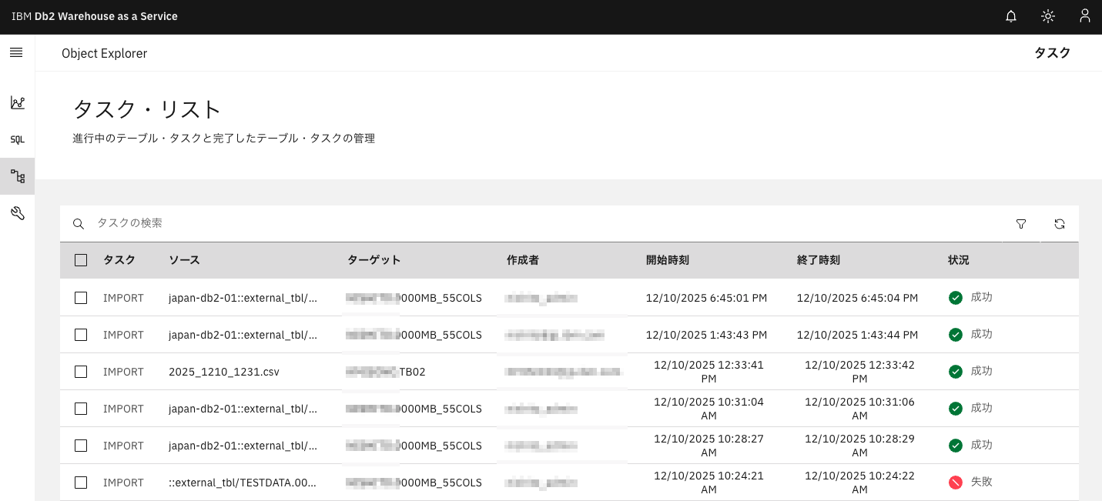Click start time 12/10/2025 12:33:41 PM
1102x501 pixels.
[709, 372]
